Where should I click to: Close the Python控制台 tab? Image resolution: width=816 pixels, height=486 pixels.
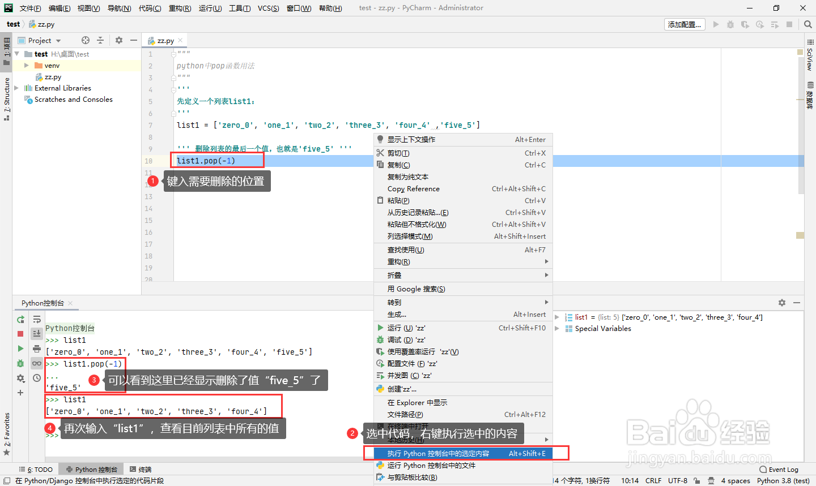(70, 303)
